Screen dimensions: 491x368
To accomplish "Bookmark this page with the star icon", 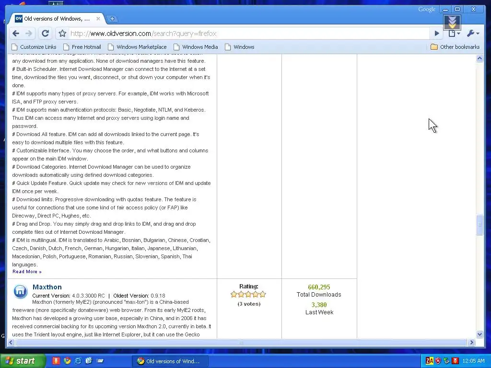I will (x=62, y=33).
